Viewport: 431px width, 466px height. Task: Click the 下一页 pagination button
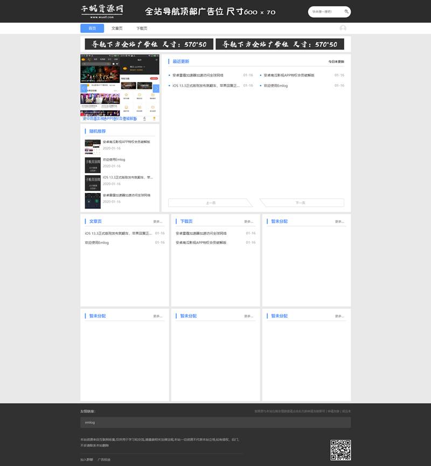(301, 203)
